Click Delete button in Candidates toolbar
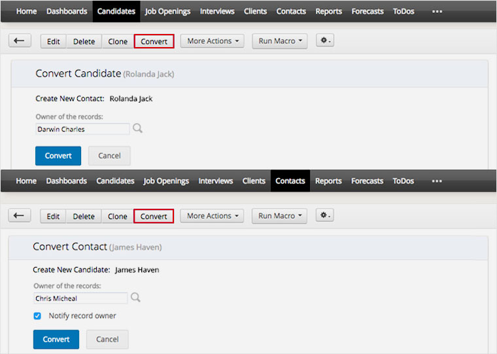Screen dimensions: 497x354 click(84, 42)
